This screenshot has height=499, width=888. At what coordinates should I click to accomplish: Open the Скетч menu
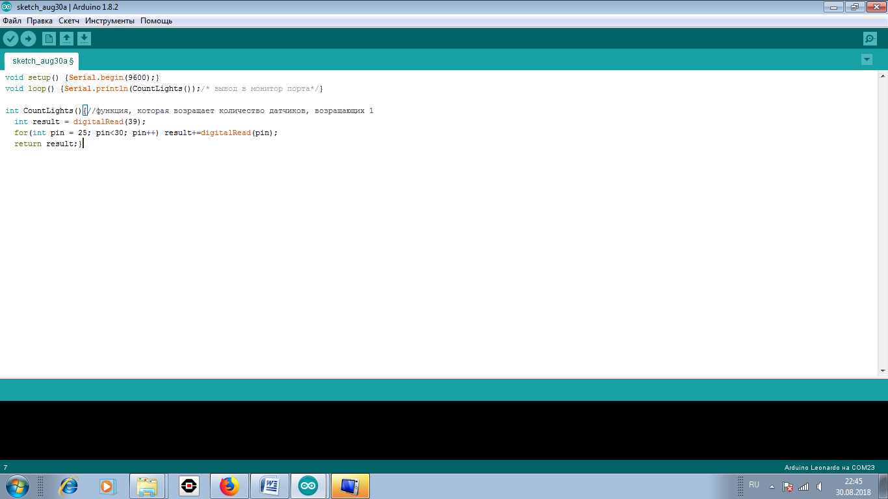click(x=69, y=21)
